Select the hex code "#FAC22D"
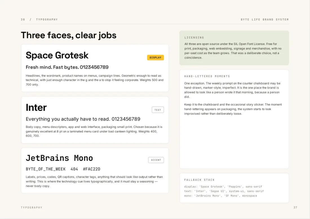 tap(92, 169)
